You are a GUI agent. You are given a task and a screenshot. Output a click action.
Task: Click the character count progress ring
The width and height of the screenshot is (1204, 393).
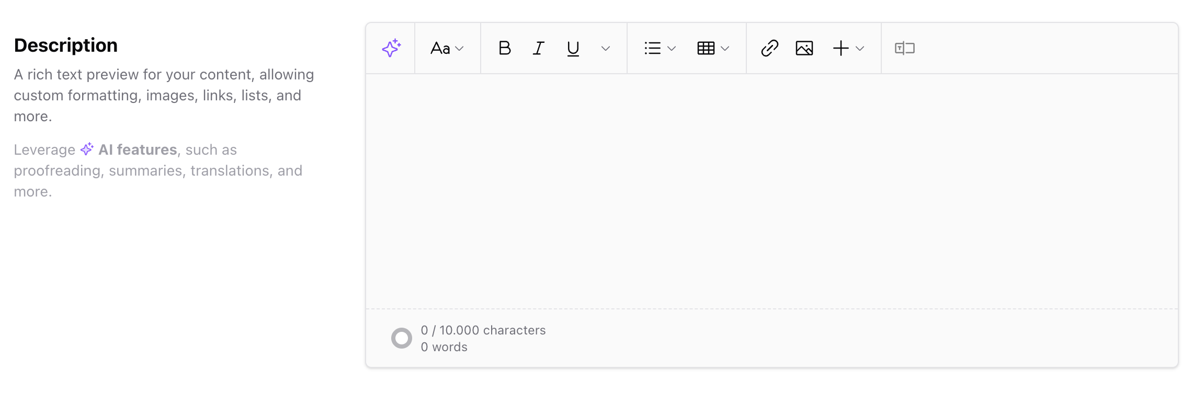tap(402, 338)
